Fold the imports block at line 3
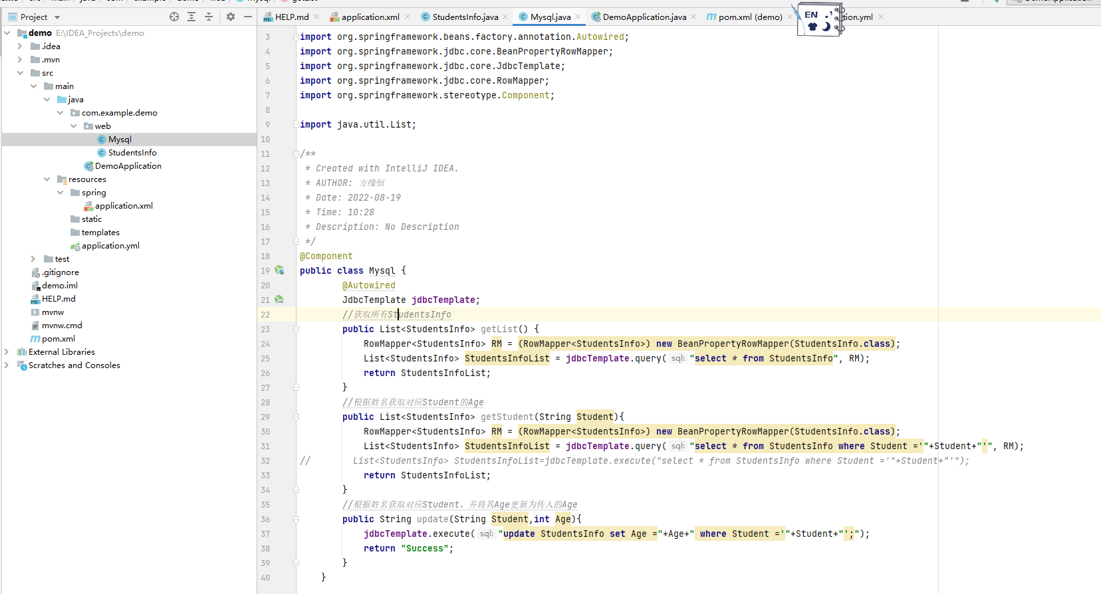 [x=296, y=37]
